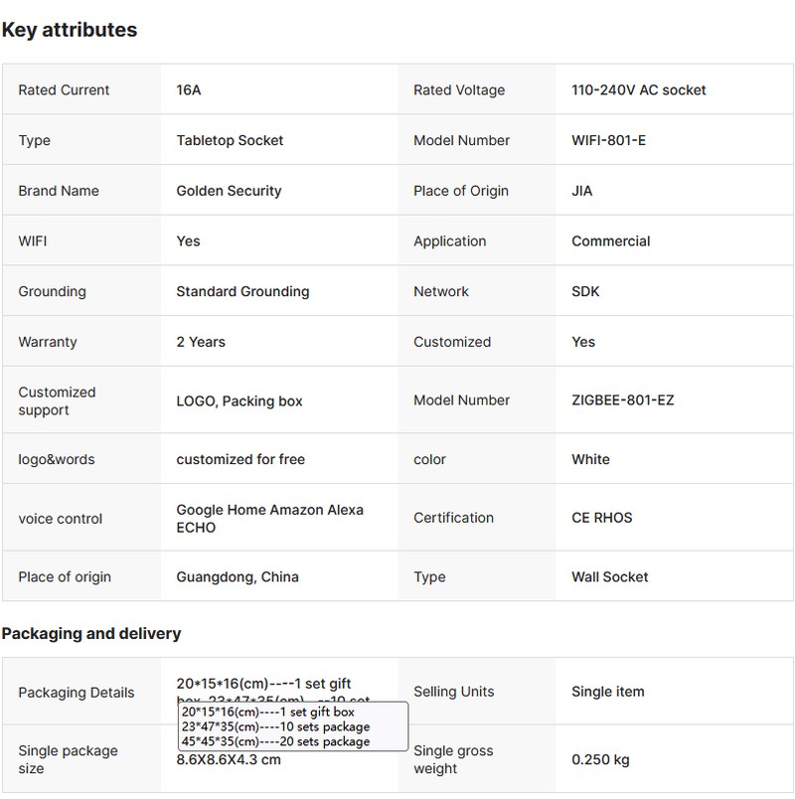Click the WIFI-801-E model number
The height and width of the screenshot is (799, 795).
pyautogui.click(x=608, y=140)
